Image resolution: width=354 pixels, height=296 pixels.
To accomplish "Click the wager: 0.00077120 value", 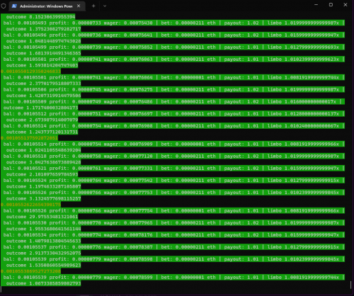I will tap(128, 156).
